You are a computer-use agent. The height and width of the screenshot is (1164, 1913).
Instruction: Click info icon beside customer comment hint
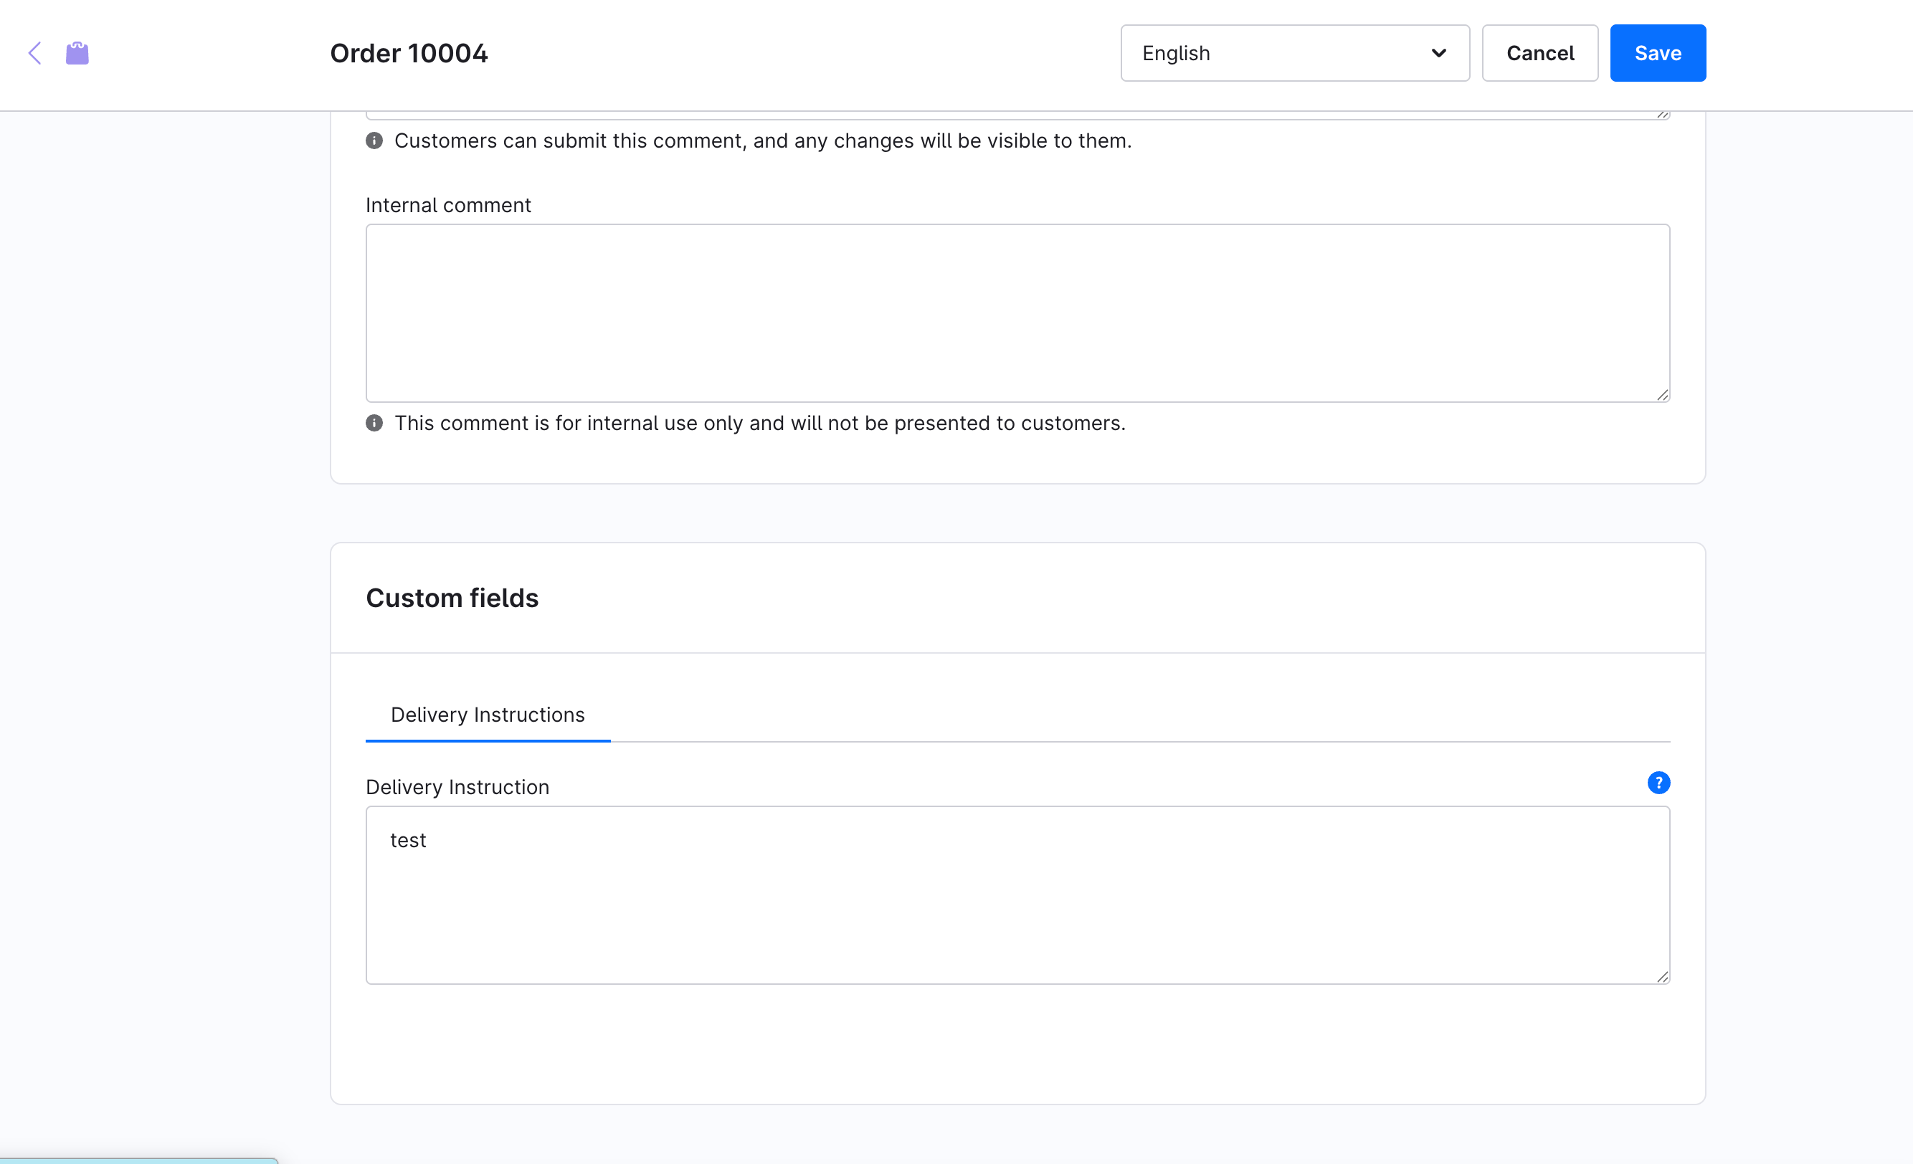tap(374, 140)
